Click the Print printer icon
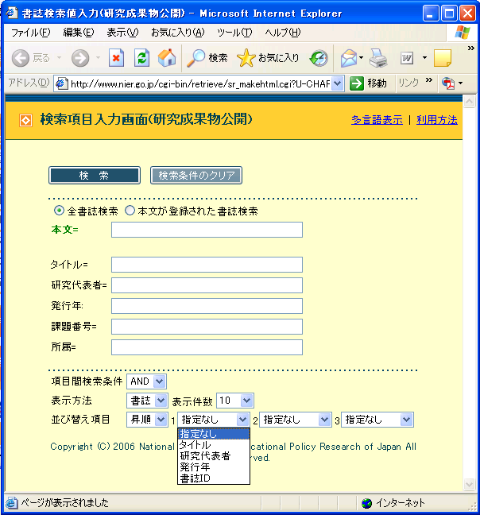This screenshot has height=515, width=480. point(378,58)
